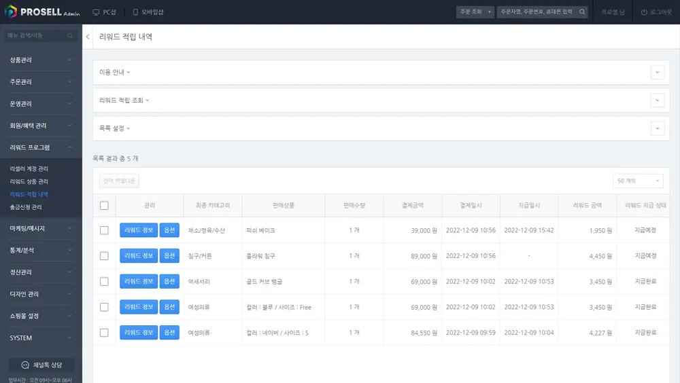680x383 pixels.
Task: Expand 운영관리 menu
Action: [41, 104]
